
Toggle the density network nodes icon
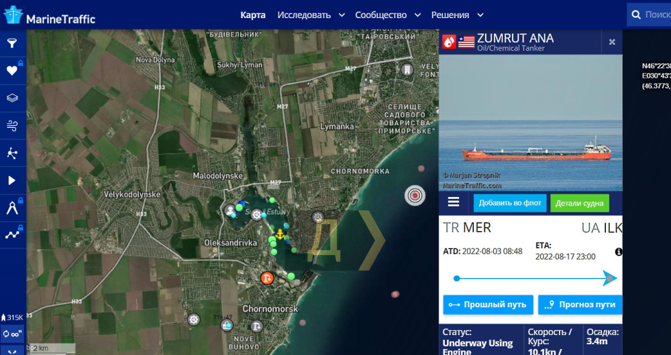point(12,153)
